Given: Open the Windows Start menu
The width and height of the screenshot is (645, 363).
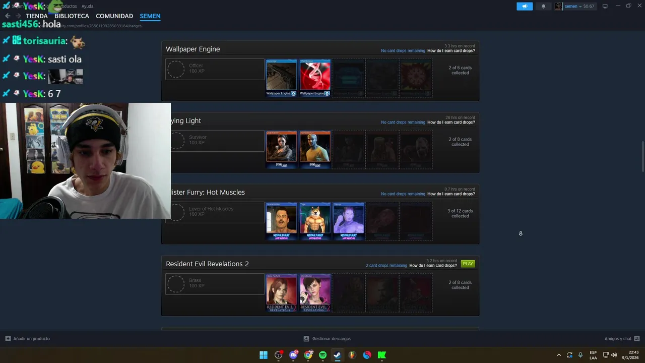Looking at the screenshot, I should click(x=264, y=355).
